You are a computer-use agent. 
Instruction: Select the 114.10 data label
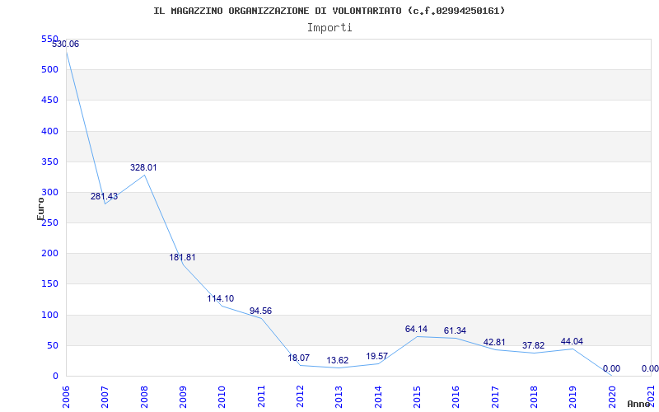[x=221, y=298]
